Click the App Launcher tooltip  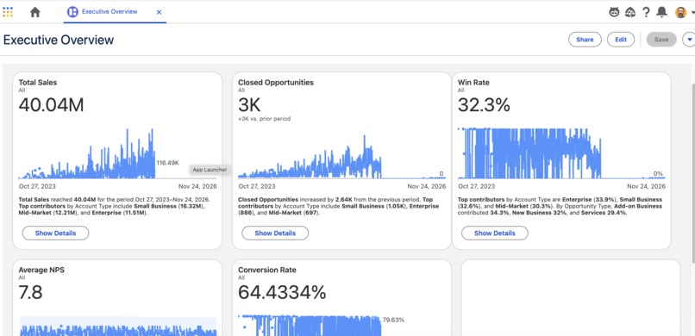pyautogui.click(x=210, y=170)
